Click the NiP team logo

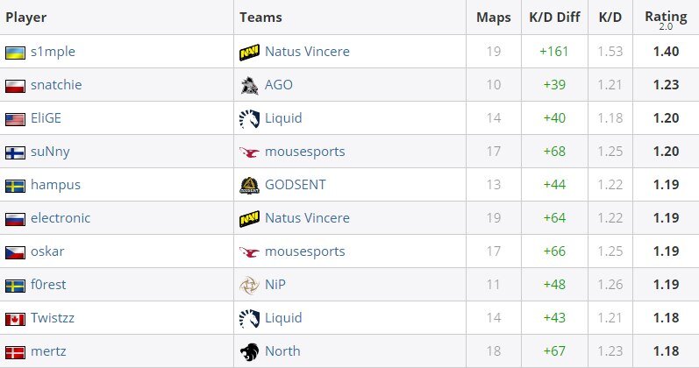point(249,285)
